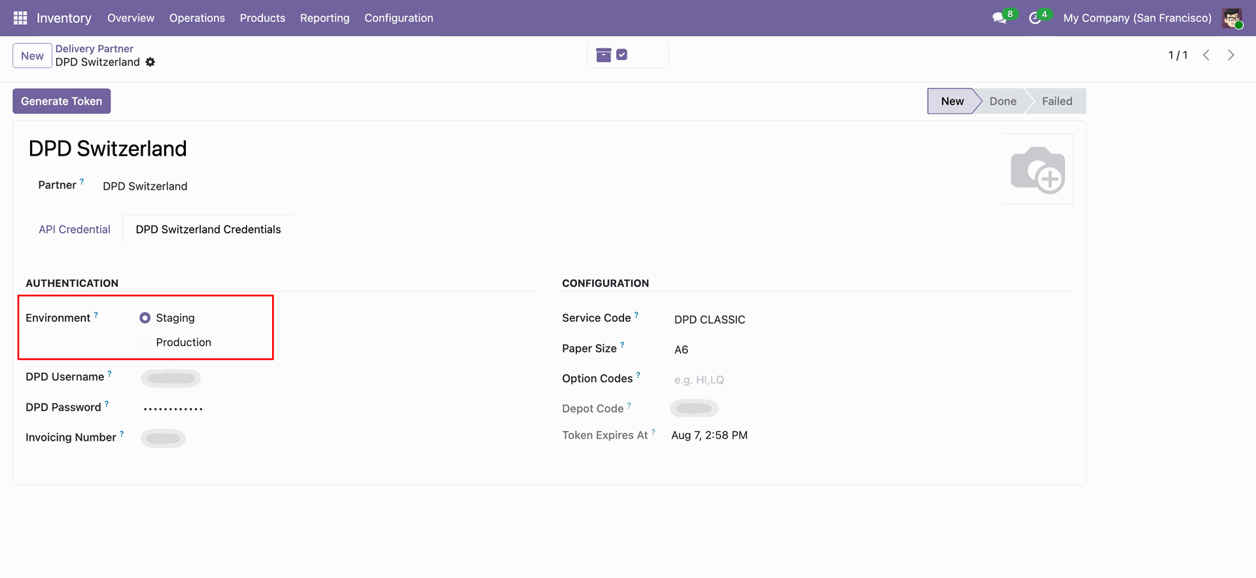The width and height of the screenshot is (1256, 578).
Task: Click the New record button
Action: [x=32, y=56]
